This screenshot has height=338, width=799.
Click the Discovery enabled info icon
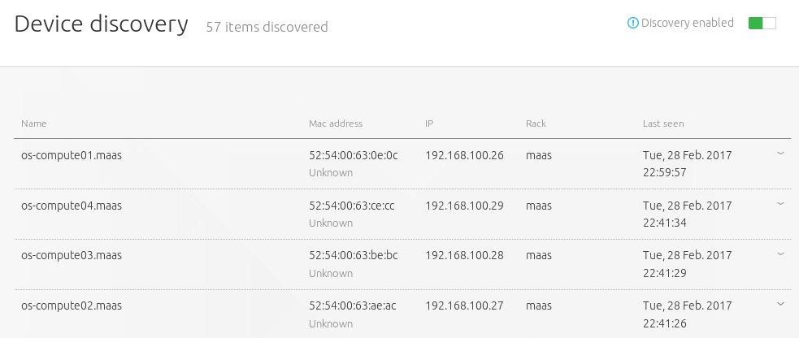tap(633, 24)
